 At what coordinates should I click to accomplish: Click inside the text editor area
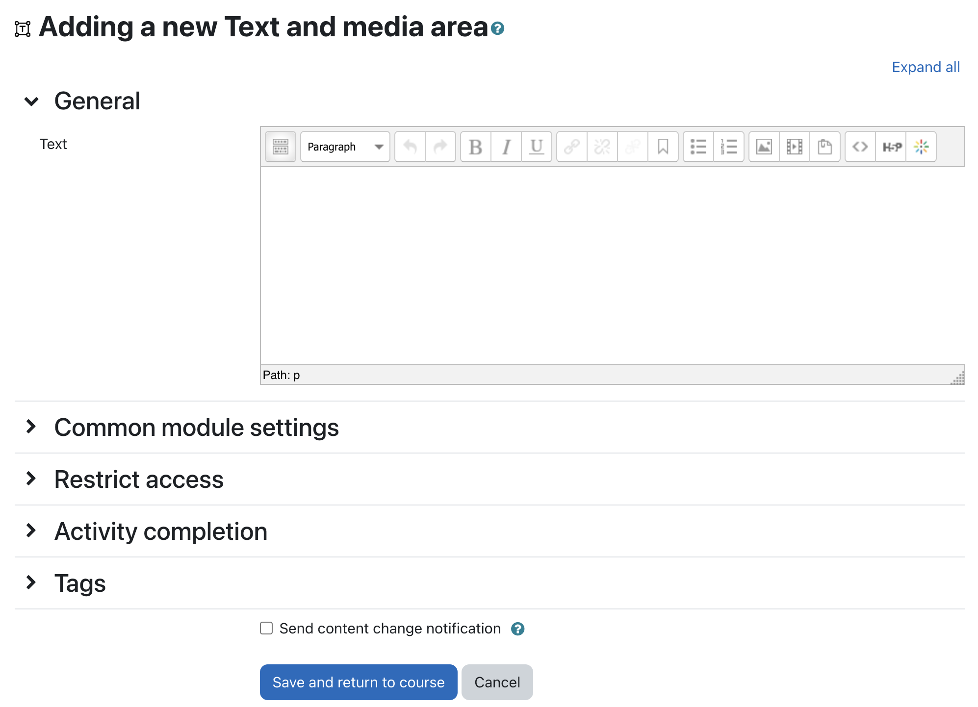[x=612, y=265]
